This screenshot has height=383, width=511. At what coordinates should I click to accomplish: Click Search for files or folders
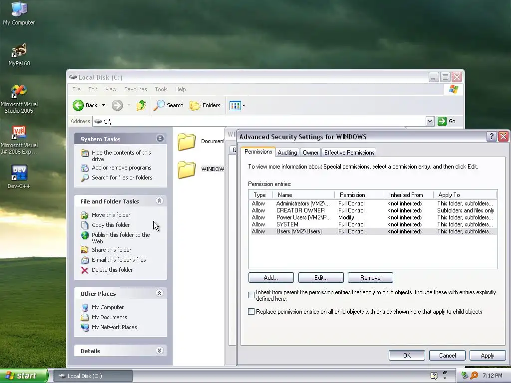(122, 178)
